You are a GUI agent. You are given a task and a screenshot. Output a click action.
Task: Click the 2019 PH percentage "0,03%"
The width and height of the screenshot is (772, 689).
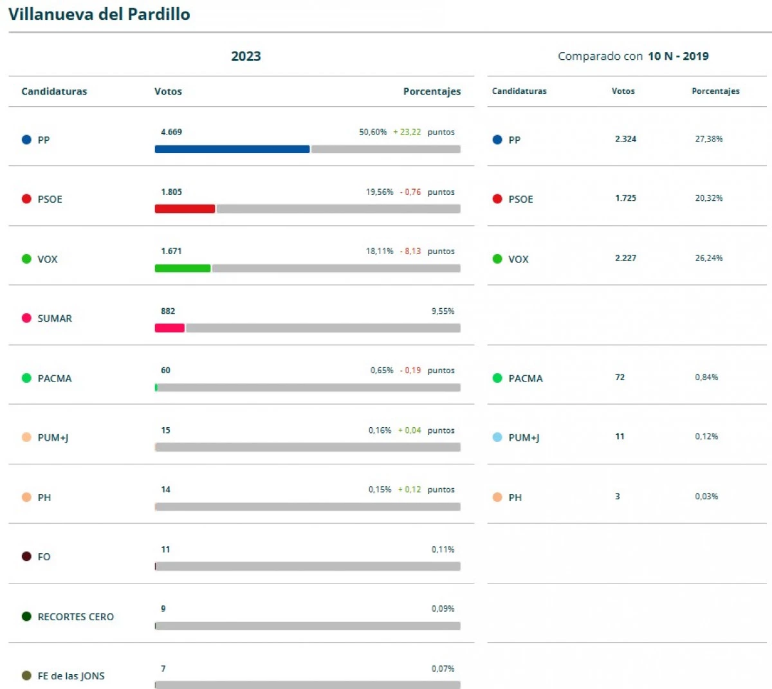[706, 496]
